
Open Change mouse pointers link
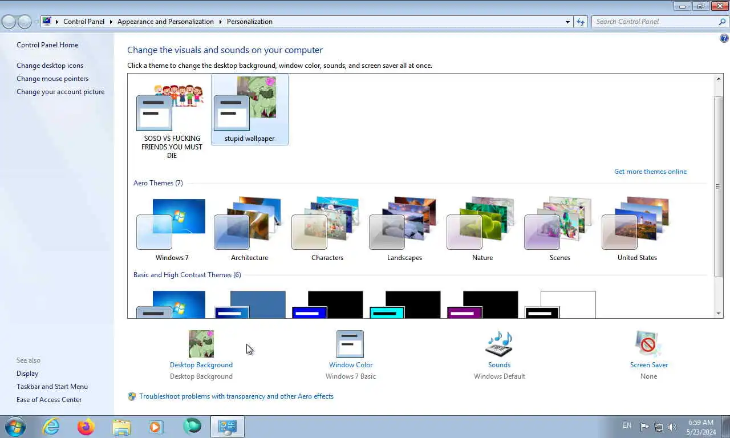pyautogui.click(x=52, y=79)
